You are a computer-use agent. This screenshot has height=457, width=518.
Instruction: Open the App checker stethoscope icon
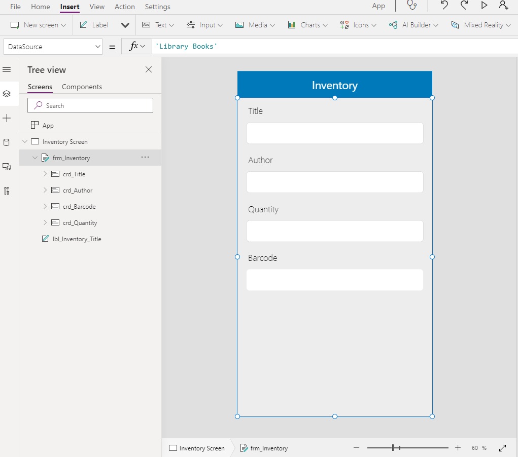tap(411, 6)
